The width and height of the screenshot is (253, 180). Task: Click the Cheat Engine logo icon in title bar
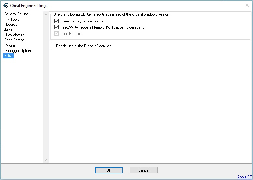pyautogui.click(x=6, y=5)
